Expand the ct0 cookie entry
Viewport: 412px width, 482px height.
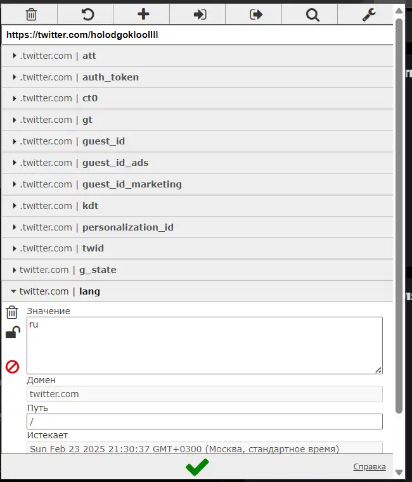(197, 98)
